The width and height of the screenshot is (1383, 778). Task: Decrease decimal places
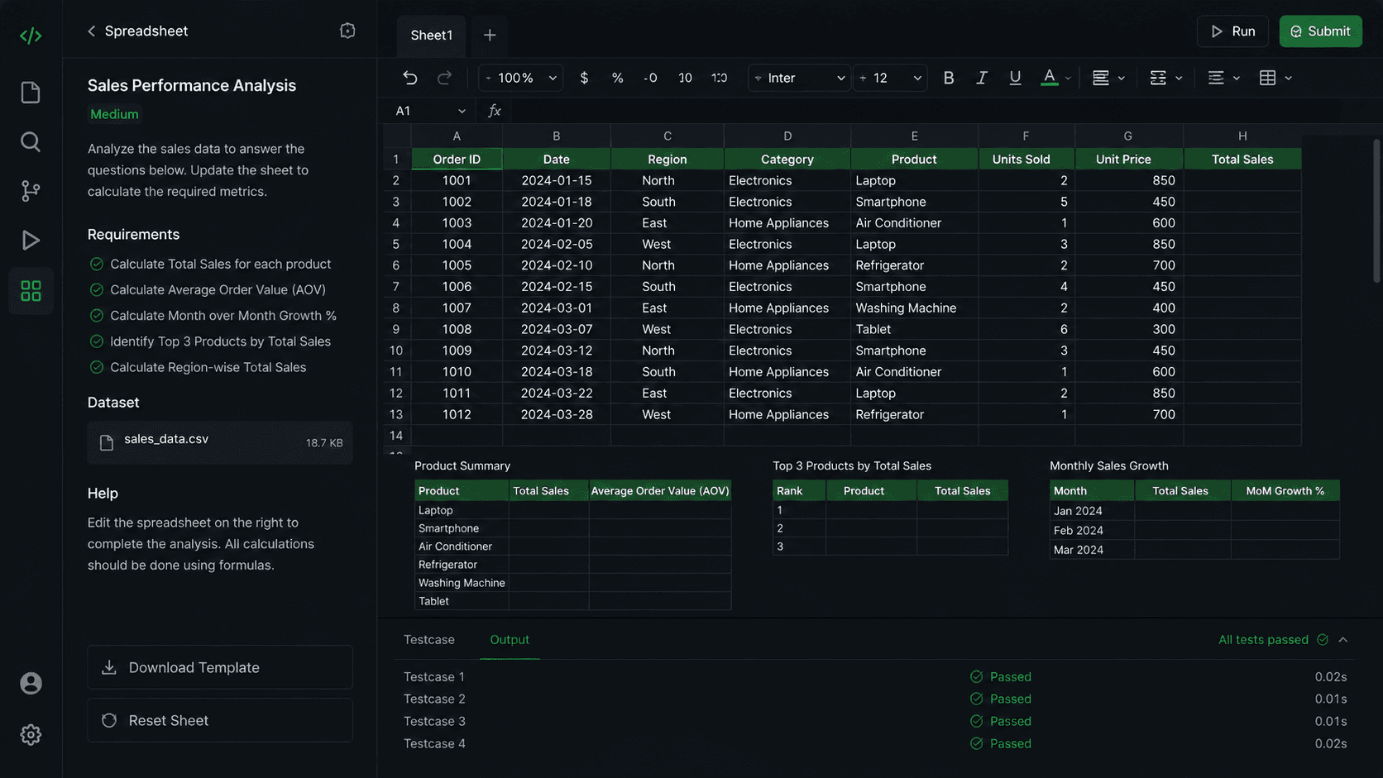tap(650, 78)
